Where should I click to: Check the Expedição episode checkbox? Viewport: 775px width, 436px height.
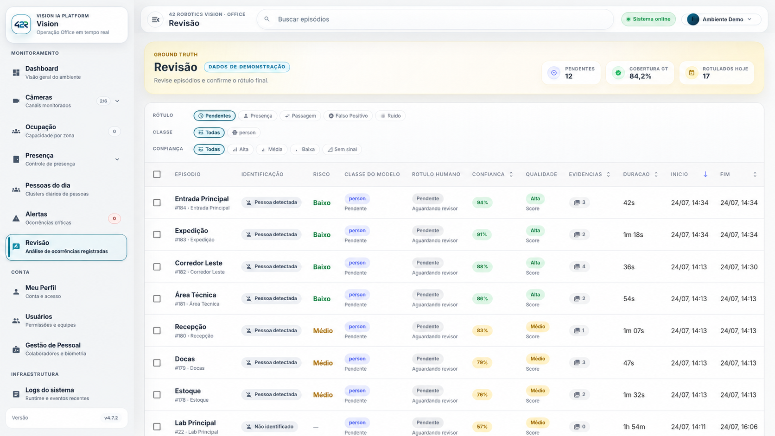pos(157,234)
